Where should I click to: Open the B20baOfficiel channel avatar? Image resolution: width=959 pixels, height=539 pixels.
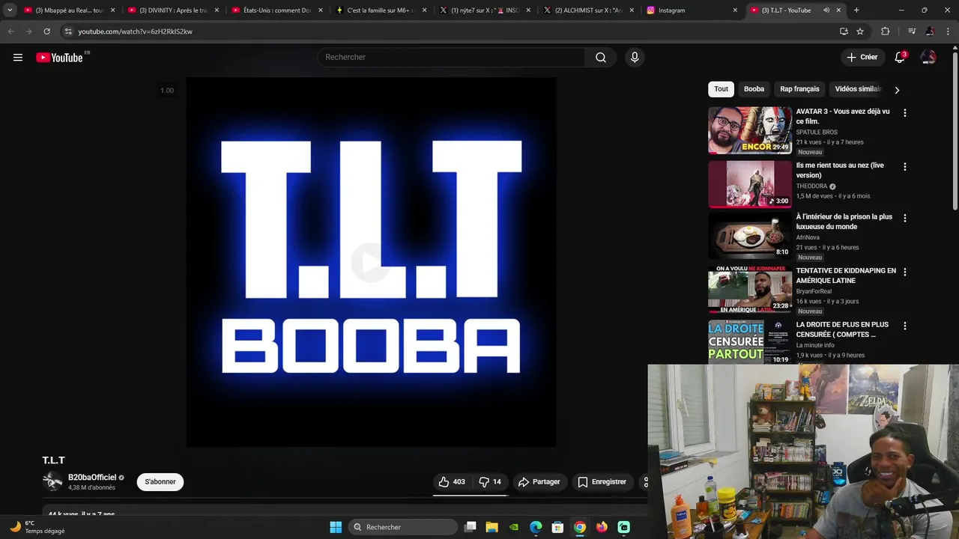pyautogui.click(x=52, y=482)
